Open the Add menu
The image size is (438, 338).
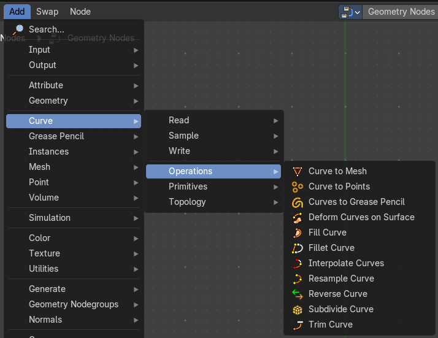click(17, 12)
